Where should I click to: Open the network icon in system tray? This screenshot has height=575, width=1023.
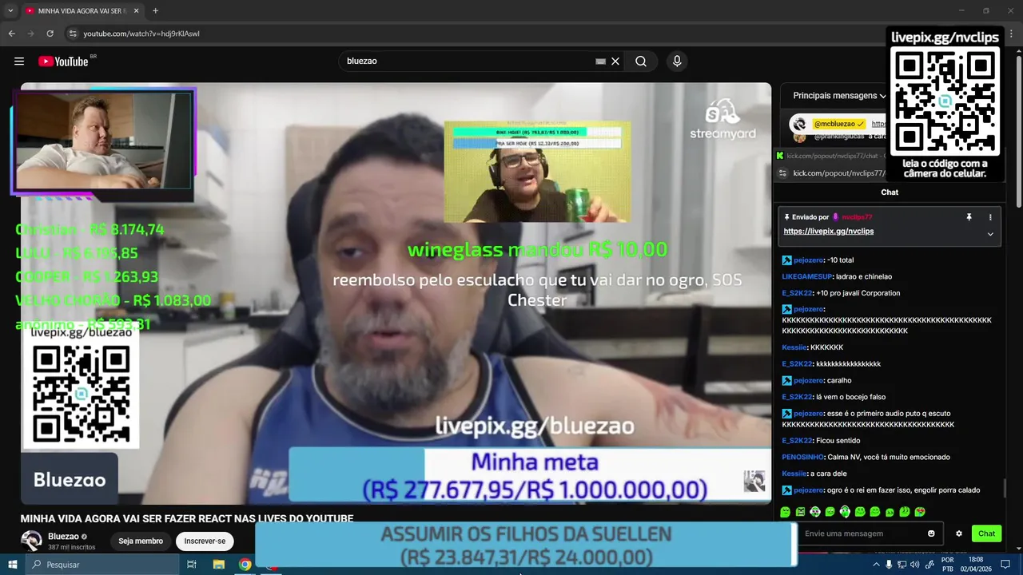(902, 565)
